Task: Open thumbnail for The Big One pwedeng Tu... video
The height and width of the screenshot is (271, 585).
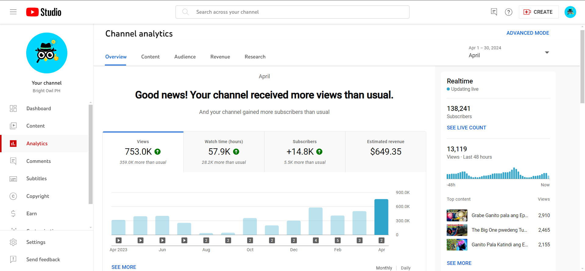Action: click(x=457, y=230)
